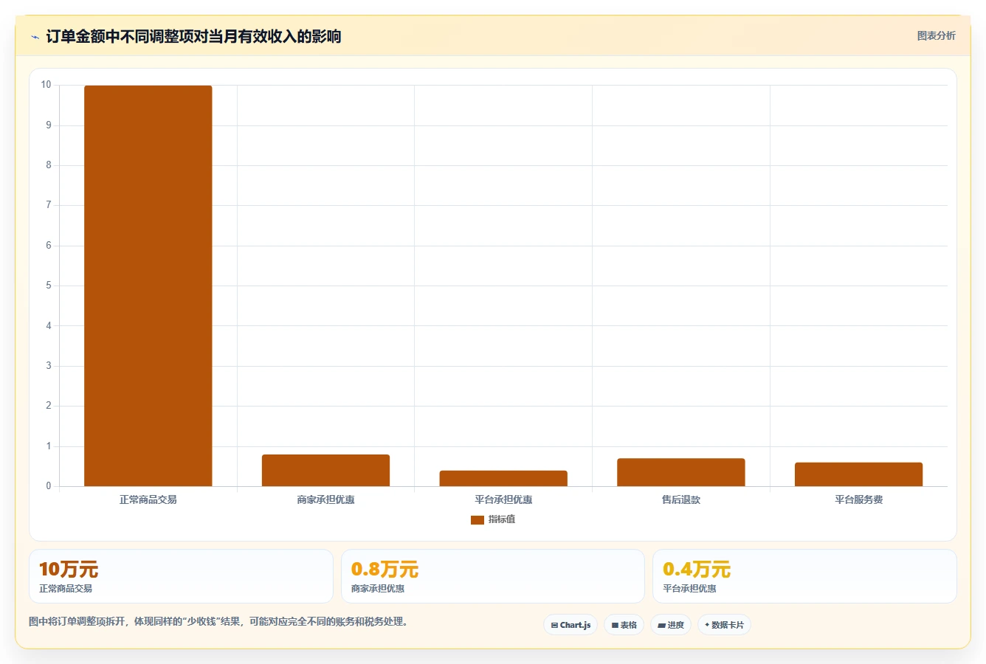This screenshot has width=986, height=664.
Task: Click the icon inside the Chart.js tag
Action: point(554,625)
